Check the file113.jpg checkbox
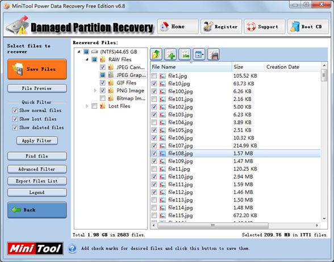334x262 pixels. 155,200
